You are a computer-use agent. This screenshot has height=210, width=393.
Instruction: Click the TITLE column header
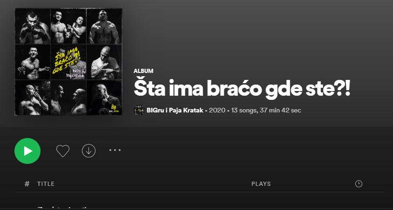pyautogui.click(x=46, y=184)
